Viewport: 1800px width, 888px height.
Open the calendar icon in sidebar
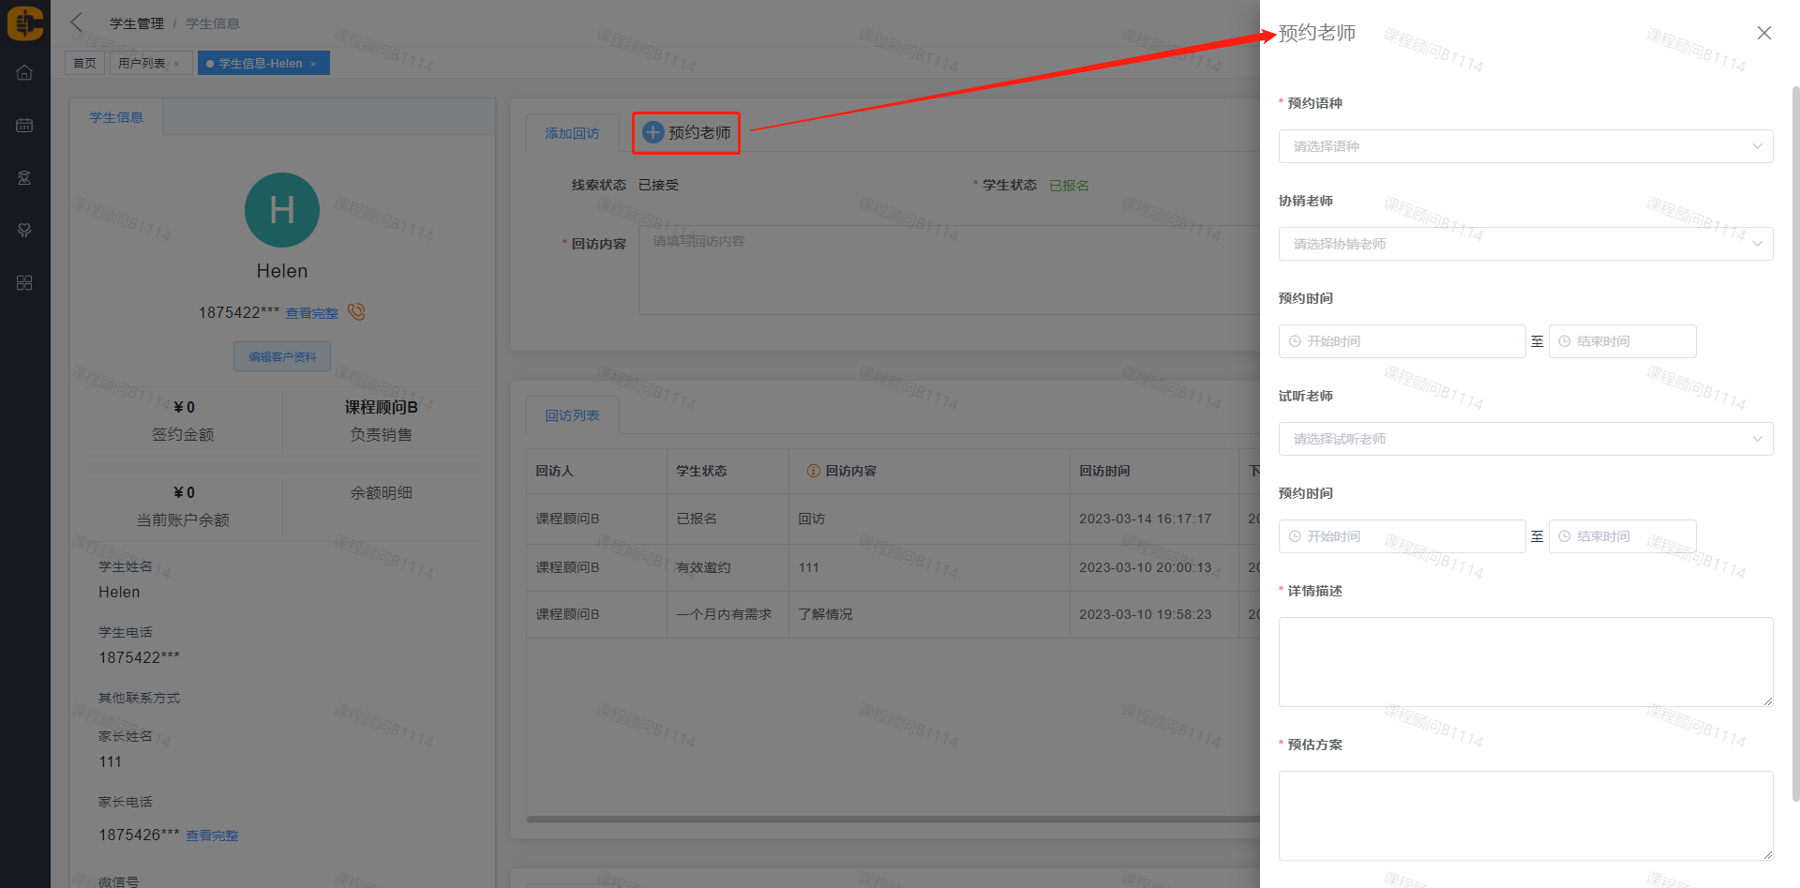[x=24, y=125]
